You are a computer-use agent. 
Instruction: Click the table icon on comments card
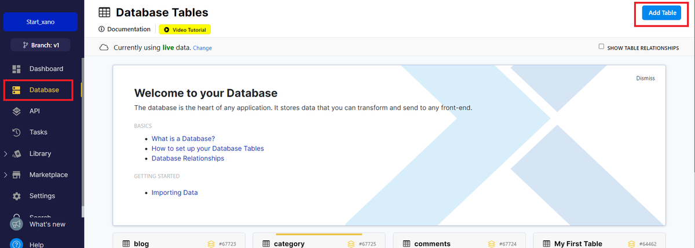coord(407,244)
